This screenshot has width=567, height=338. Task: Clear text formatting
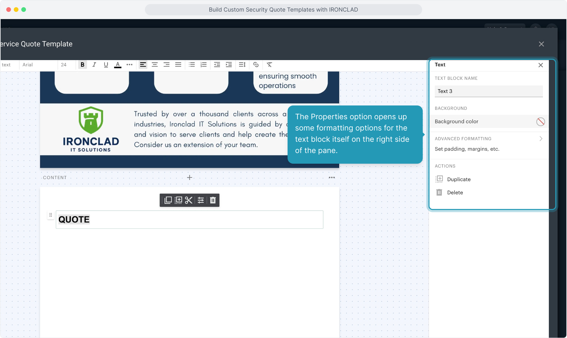[269, 65]
